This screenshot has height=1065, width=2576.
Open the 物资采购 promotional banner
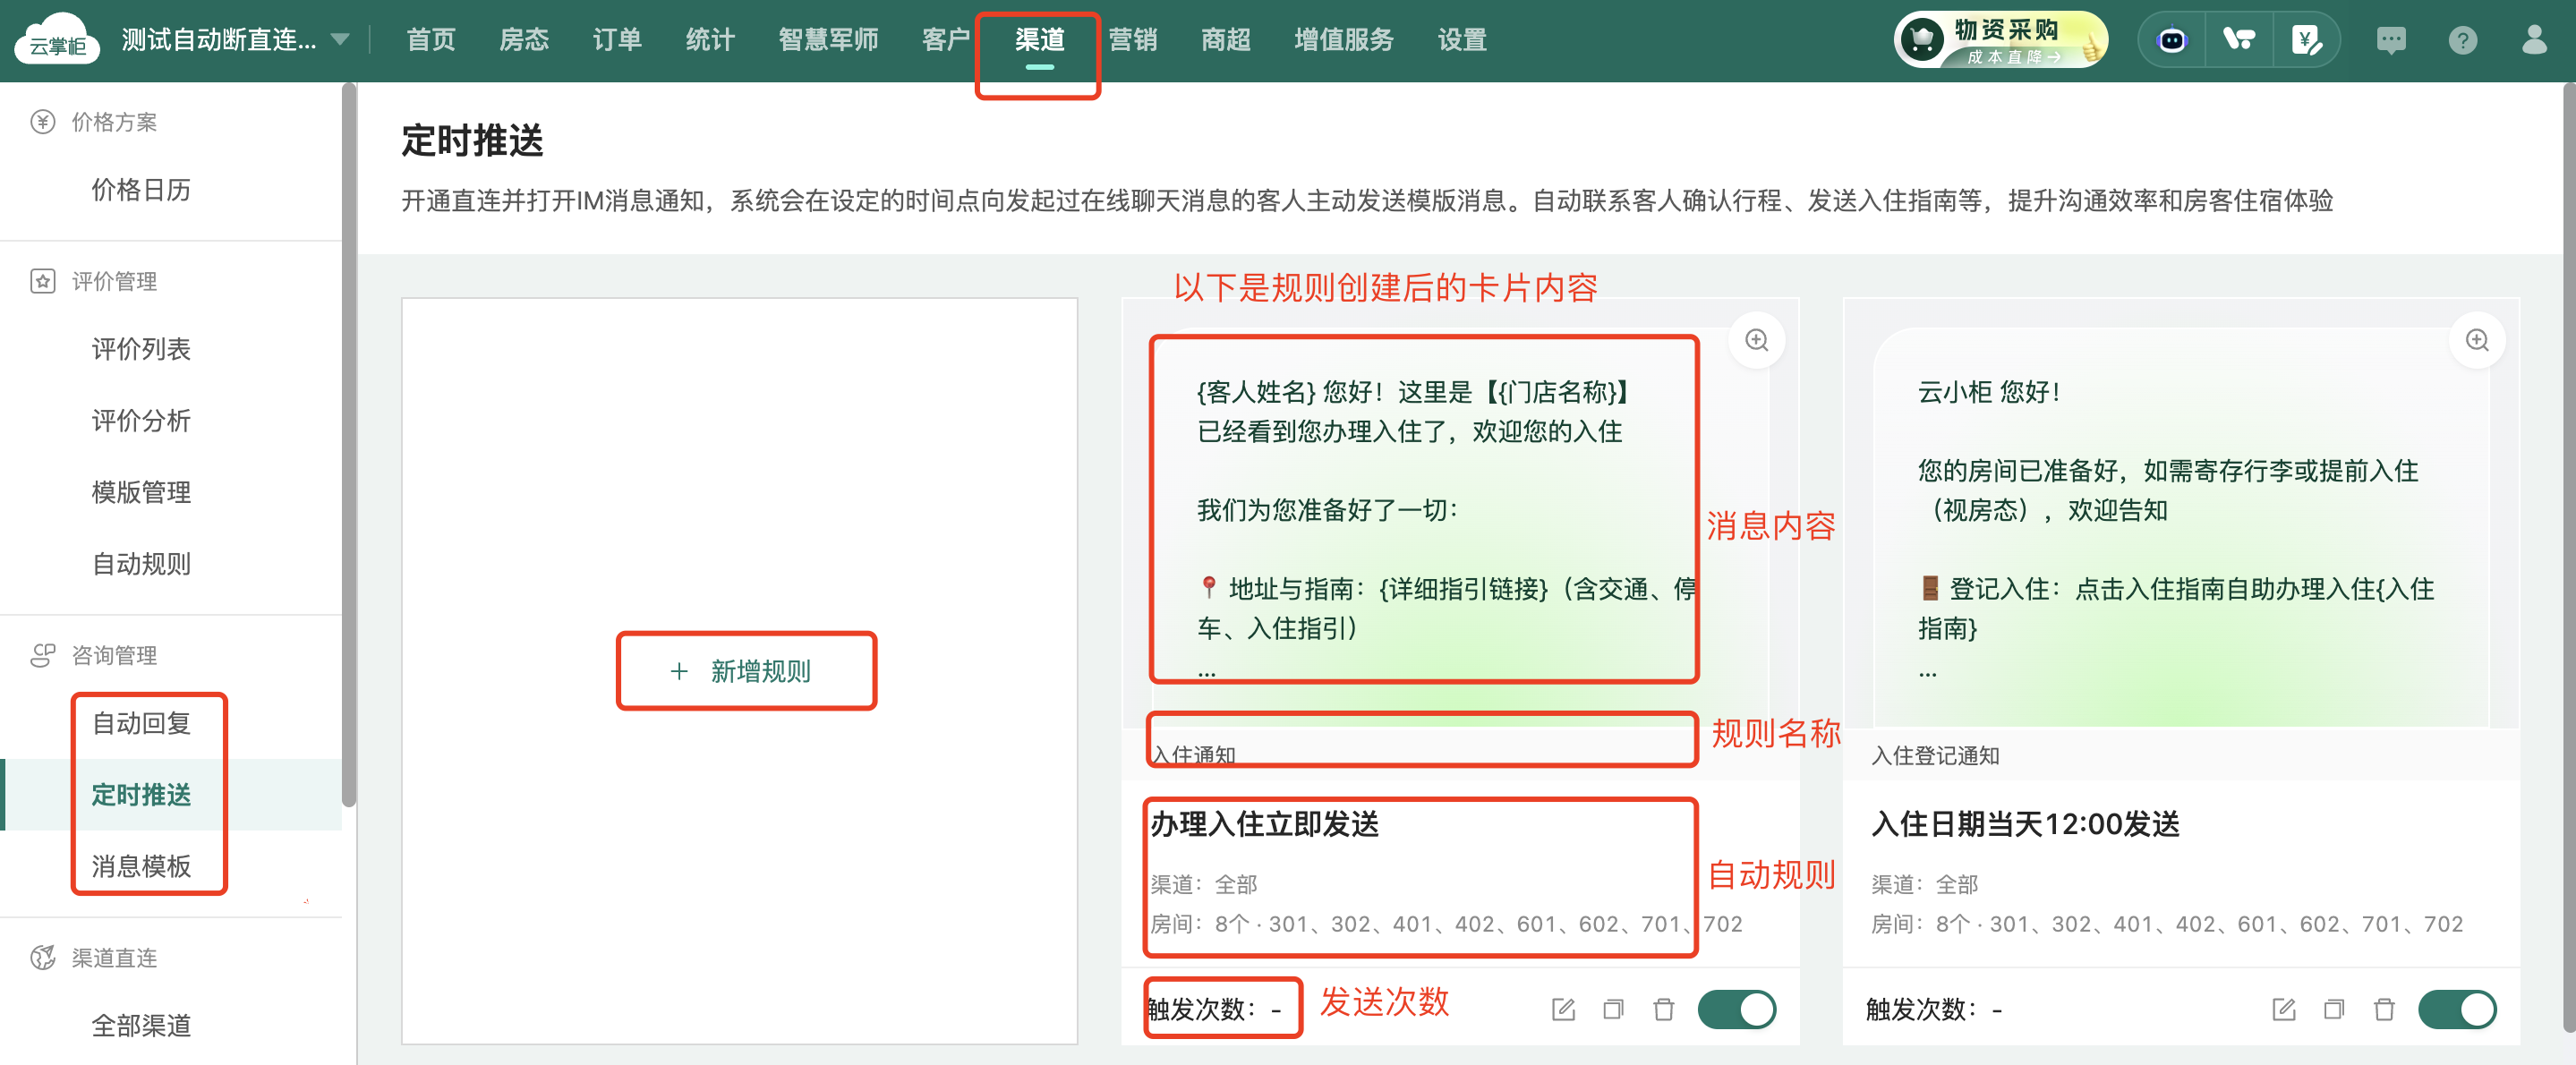2001,40
